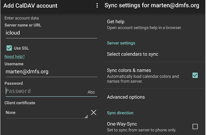The width and height of the screenshot is (206, 135).
Task: Enable the One-Way-Sync checkbox
Action: point(195,126)
